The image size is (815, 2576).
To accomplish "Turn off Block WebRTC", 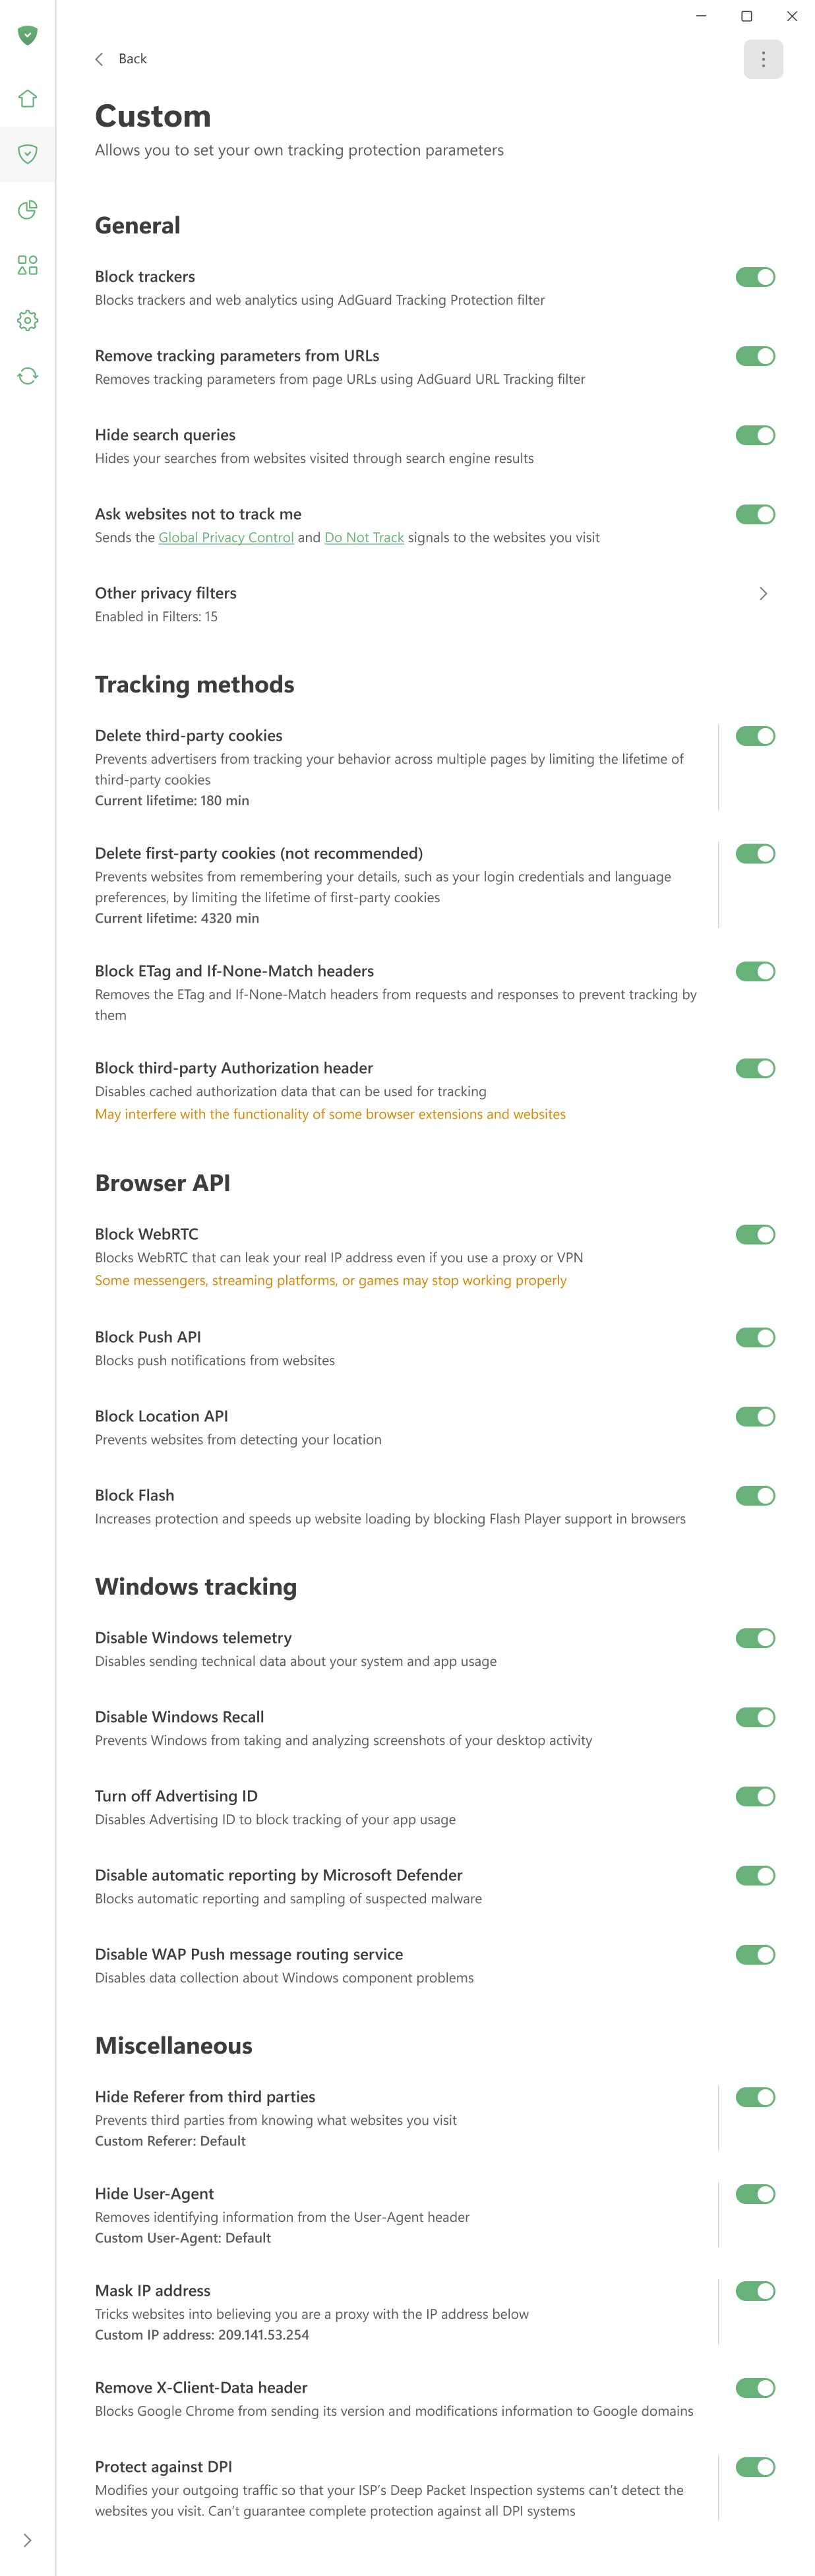I will click(x=755, y=1234).
